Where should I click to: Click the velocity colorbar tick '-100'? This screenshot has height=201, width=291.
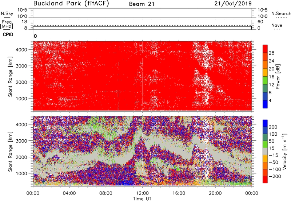[275, 169]
